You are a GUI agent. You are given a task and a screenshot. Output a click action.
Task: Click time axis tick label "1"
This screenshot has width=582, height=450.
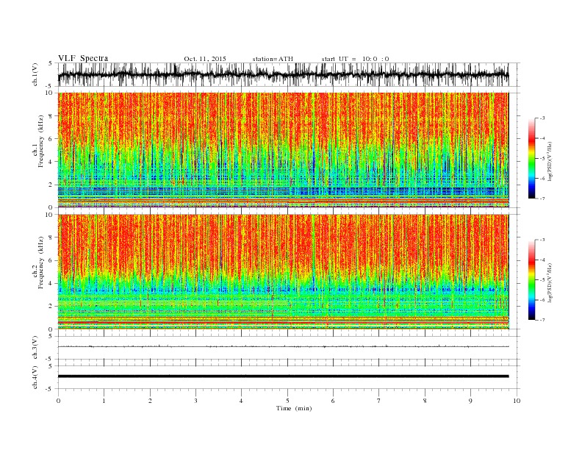click(104, 401)
